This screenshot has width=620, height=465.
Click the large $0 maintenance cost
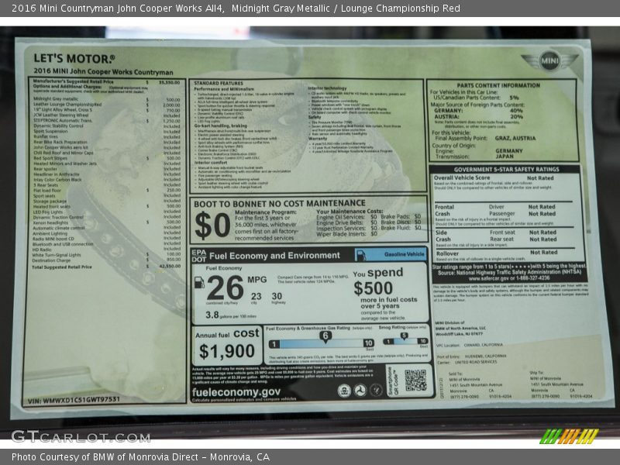[x=212, y=225]
